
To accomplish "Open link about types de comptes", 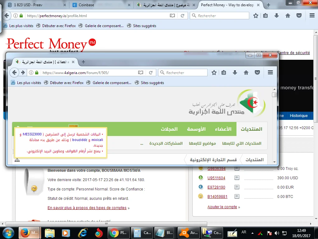I will tap(87, 208).
